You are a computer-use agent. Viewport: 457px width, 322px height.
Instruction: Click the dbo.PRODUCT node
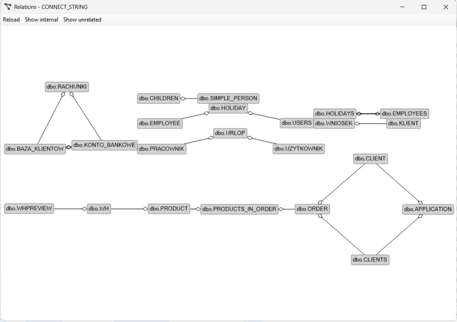[169, 208]
